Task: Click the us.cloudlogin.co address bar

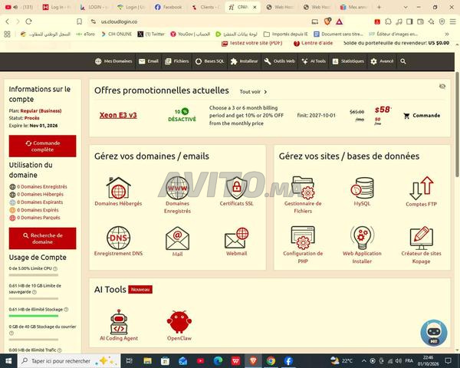Action: click(199, 21)
